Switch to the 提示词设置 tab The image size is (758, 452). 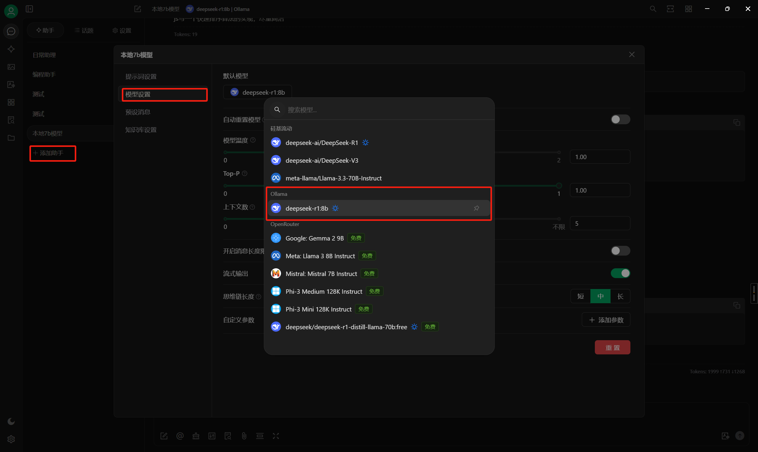(141, 76)
